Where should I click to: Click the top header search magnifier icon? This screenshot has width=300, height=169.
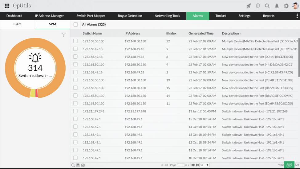267,6
